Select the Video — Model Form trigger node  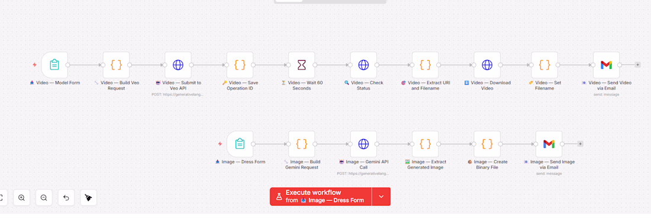click(54, 65)
